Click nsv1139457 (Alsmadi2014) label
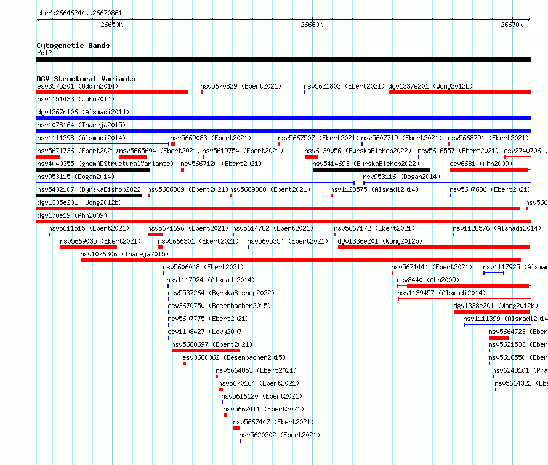The width and height of the screenshot is (548, 465). coord(441,293)
